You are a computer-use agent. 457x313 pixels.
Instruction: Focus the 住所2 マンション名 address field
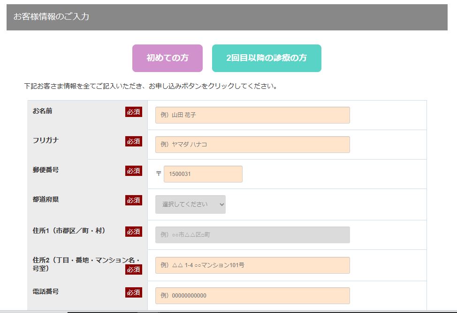[252, 265]
